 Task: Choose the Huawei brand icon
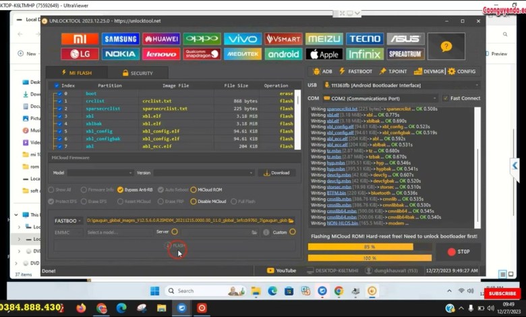click(161, 39)
